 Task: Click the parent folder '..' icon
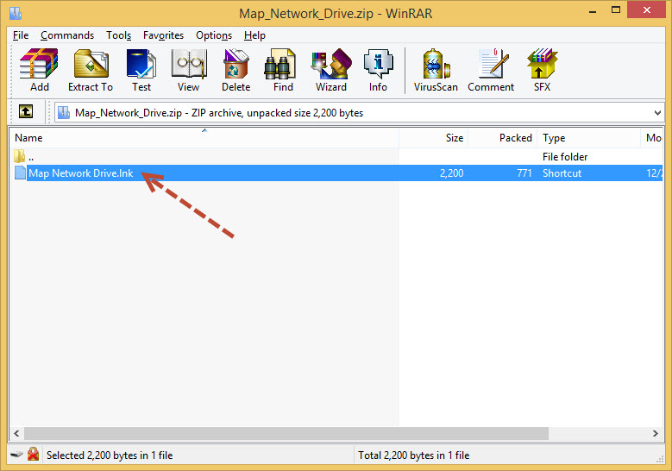pos(19,156)
